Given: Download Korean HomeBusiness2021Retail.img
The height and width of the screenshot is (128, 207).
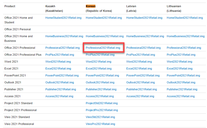Looking at the screenshot, I should (x=105, y=36).
